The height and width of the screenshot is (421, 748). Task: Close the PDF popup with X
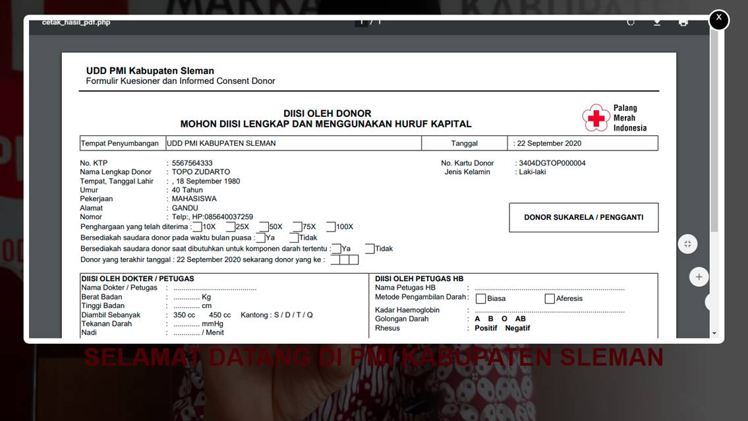point(718,19)
